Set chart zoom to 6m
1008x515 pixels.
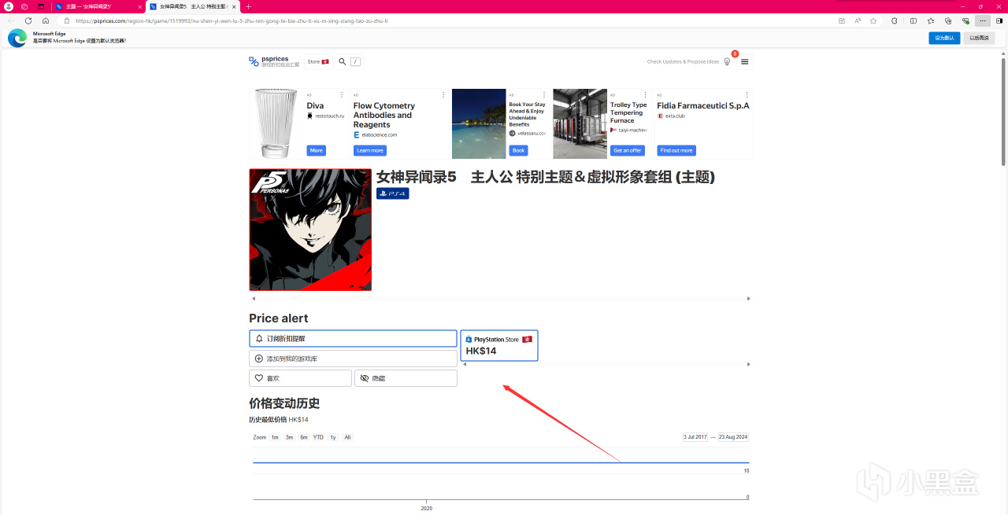tap(303, 437)
